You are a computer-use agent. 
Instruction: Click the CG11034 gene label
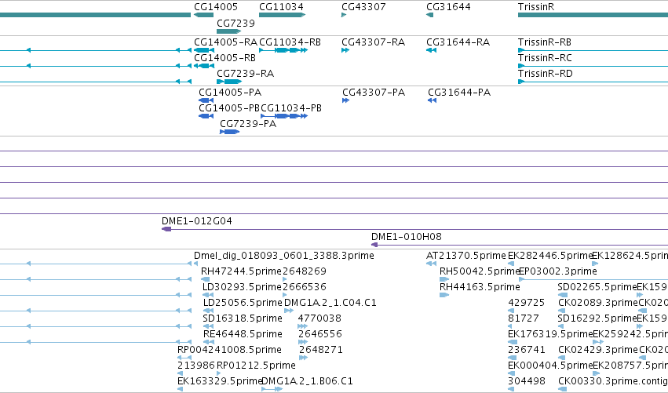[281, 7]
